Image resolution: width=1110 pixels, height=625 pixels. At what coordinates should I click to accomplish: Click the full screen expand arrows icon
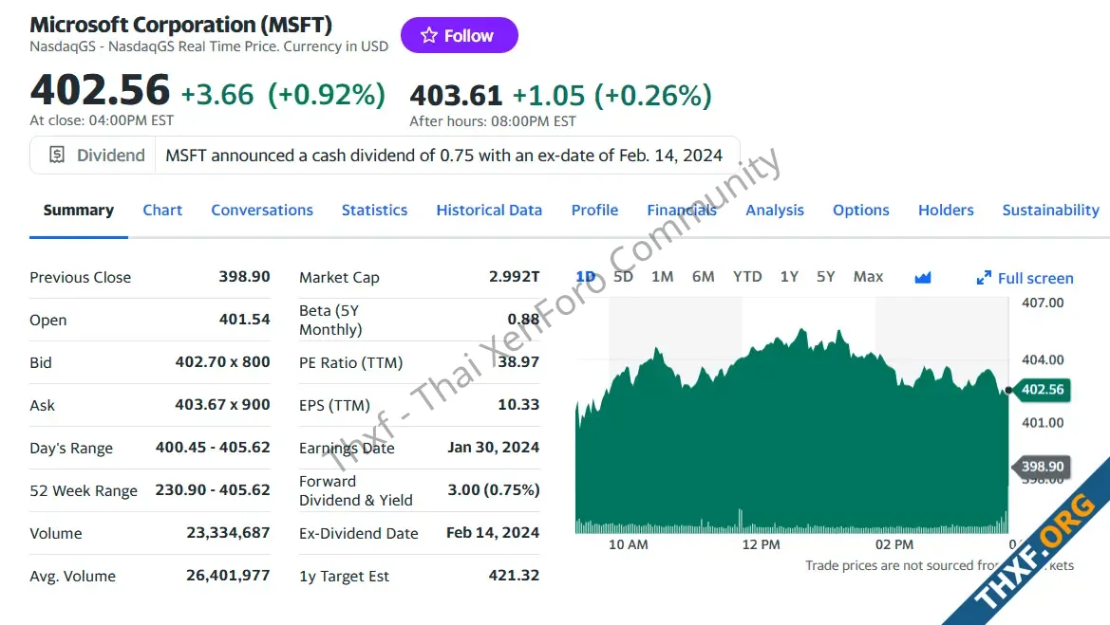click(x=984, y=278)
